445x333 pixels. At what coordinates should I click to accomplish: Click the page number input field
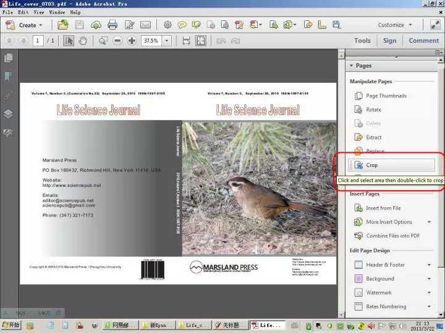tap(38, 41)
